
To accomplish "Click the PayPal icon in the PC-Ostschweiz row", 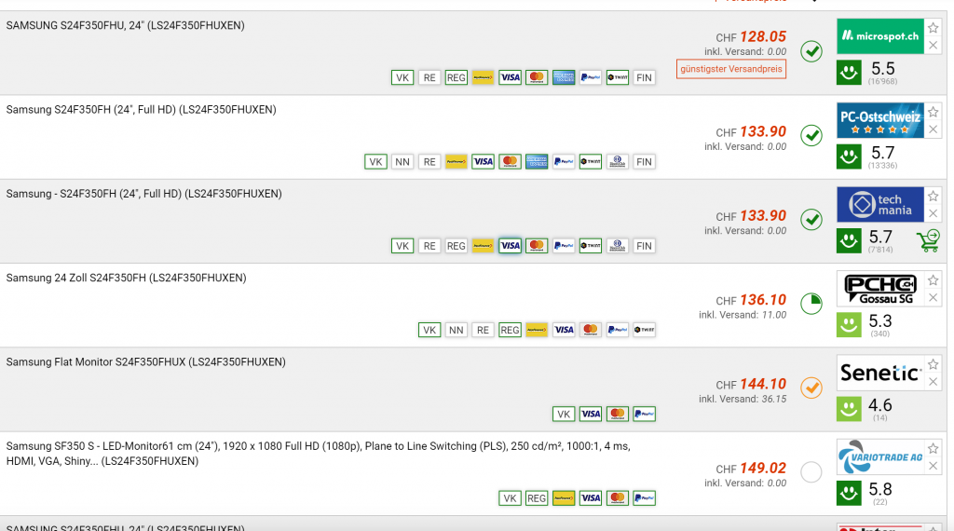I will pyautogui.click(x=564, y=162).
